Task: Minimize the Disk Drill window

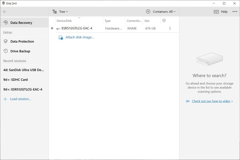Action: [214, 3]
